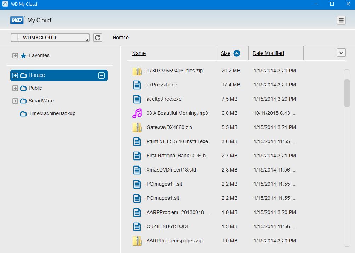Open the main hamburger menu
The width and height of the screenshot is (355, 253).
pos(341,20)
